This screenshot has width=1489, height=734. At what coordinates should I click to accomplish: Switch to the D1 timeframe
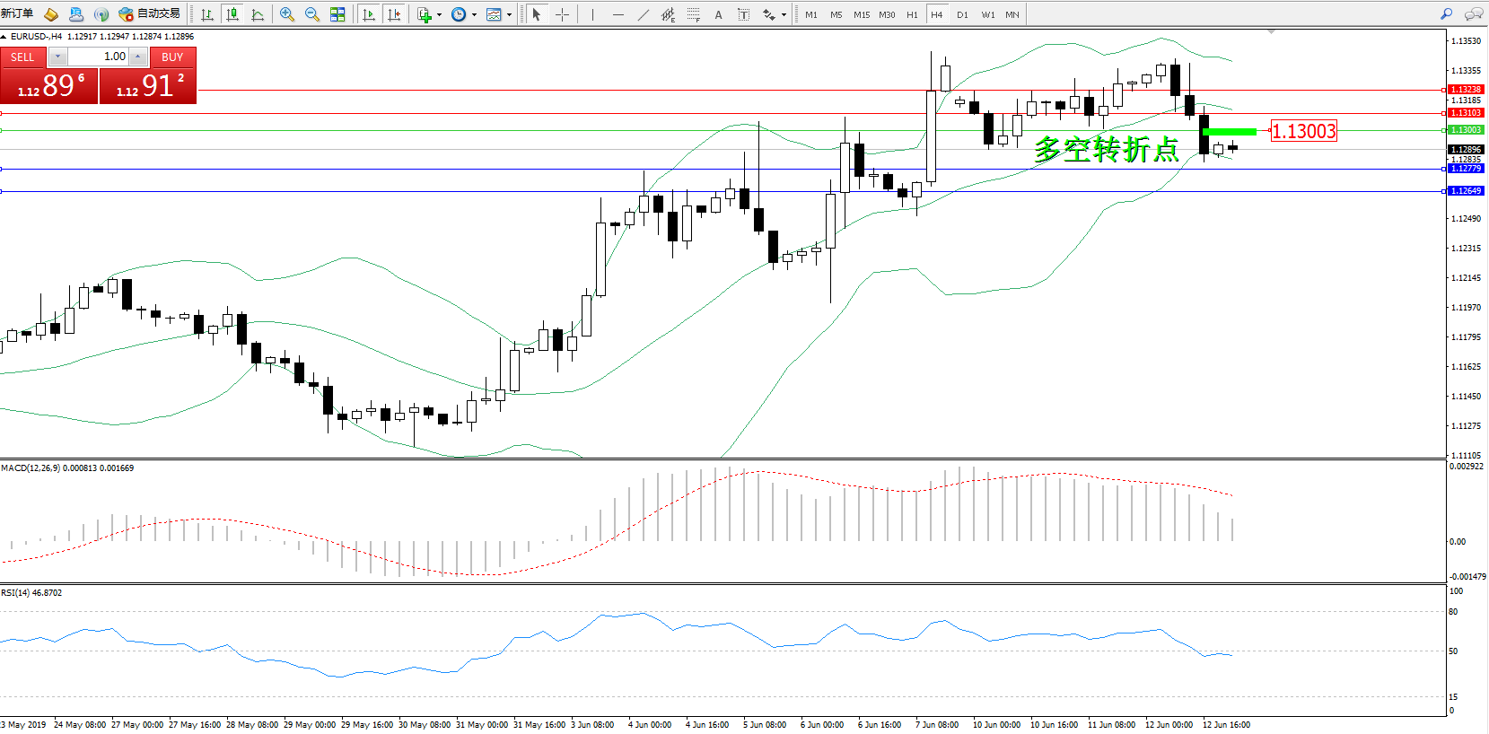962,14
